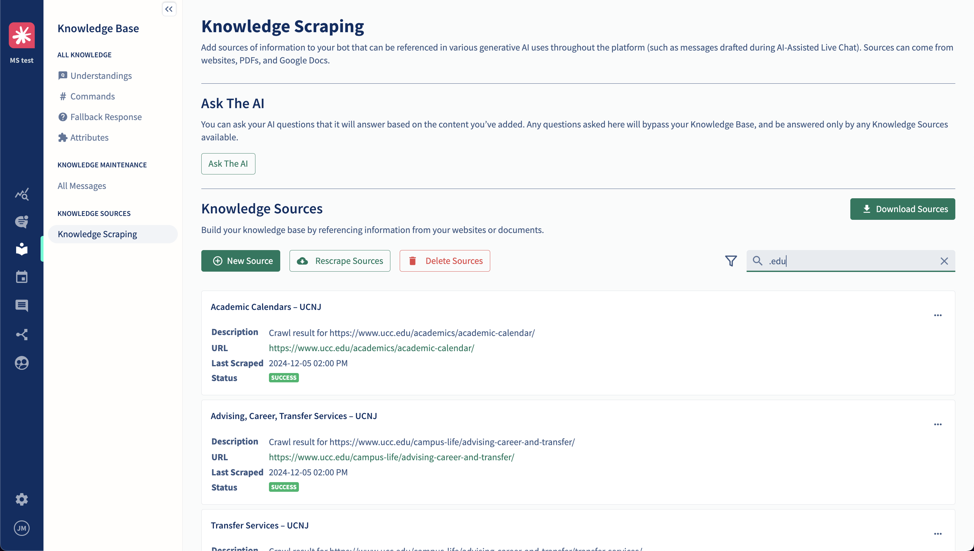974x551 pixels.
Task: Click Rescrape Sources button
Action: click(x=340, y=261)
